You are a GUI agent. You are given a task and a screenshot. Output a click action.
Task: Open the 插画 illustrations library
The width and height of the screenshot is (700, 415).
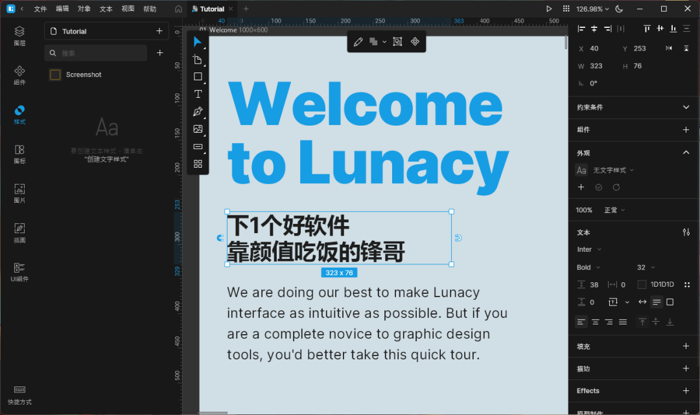(19, 233)
